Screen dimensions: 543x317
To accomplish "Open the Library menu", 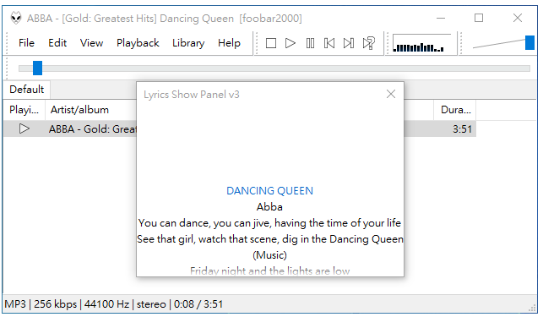I will point(188,43).
